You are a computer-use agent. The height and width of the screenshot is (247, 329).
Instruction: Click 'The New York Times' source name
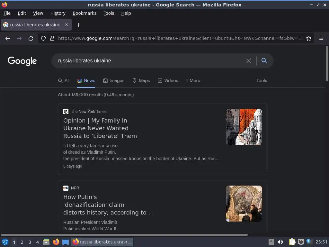tap(89, 112)
